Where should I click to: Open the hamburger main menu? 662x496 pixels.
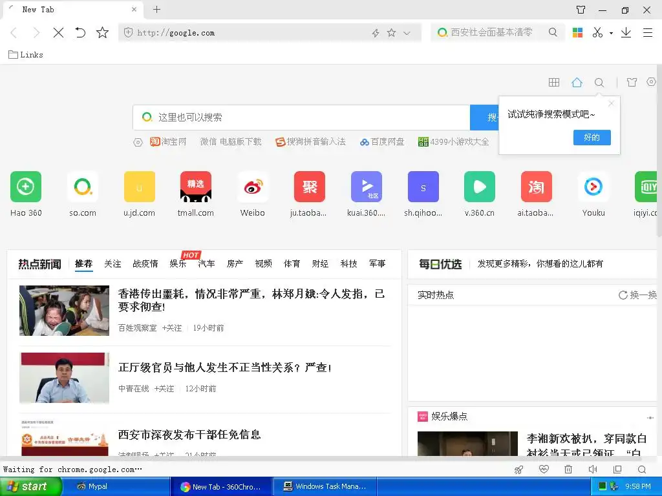[648, 32]
